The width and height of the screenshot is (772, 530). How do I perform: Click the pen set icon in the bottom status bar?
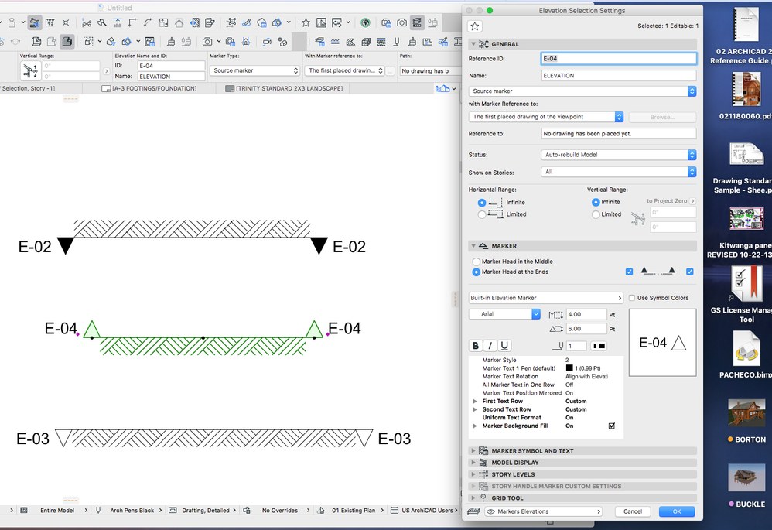(x=98, y=511)
